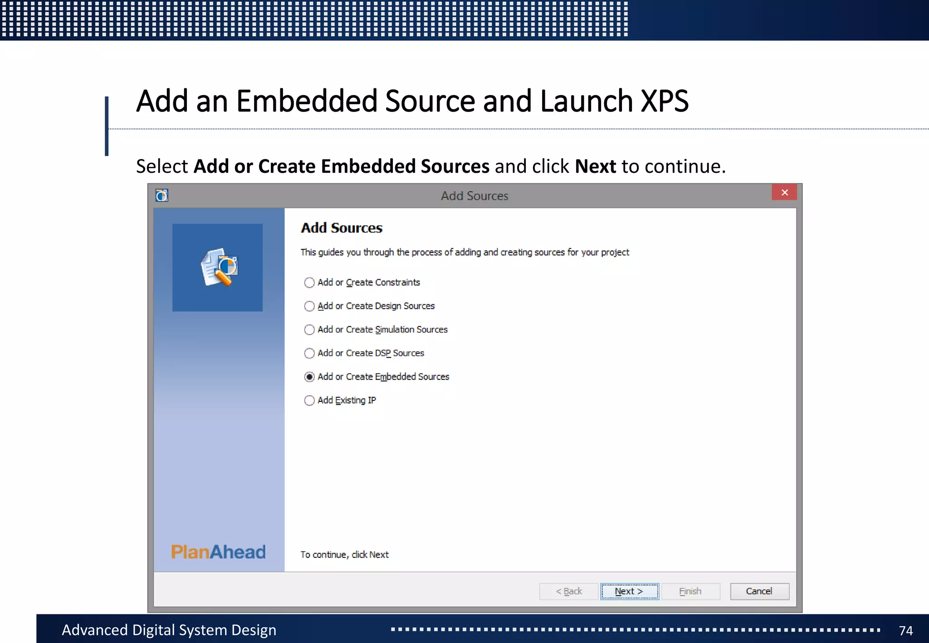Click the Add Sources heading text

click(x=342, y=228)
